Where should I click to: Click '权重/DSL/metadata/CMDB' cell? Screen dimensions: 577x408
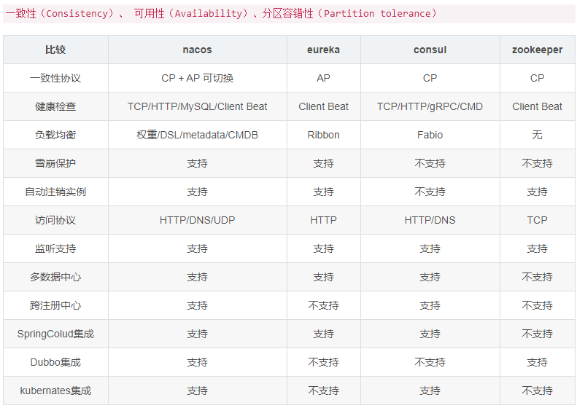click(197, 135)
